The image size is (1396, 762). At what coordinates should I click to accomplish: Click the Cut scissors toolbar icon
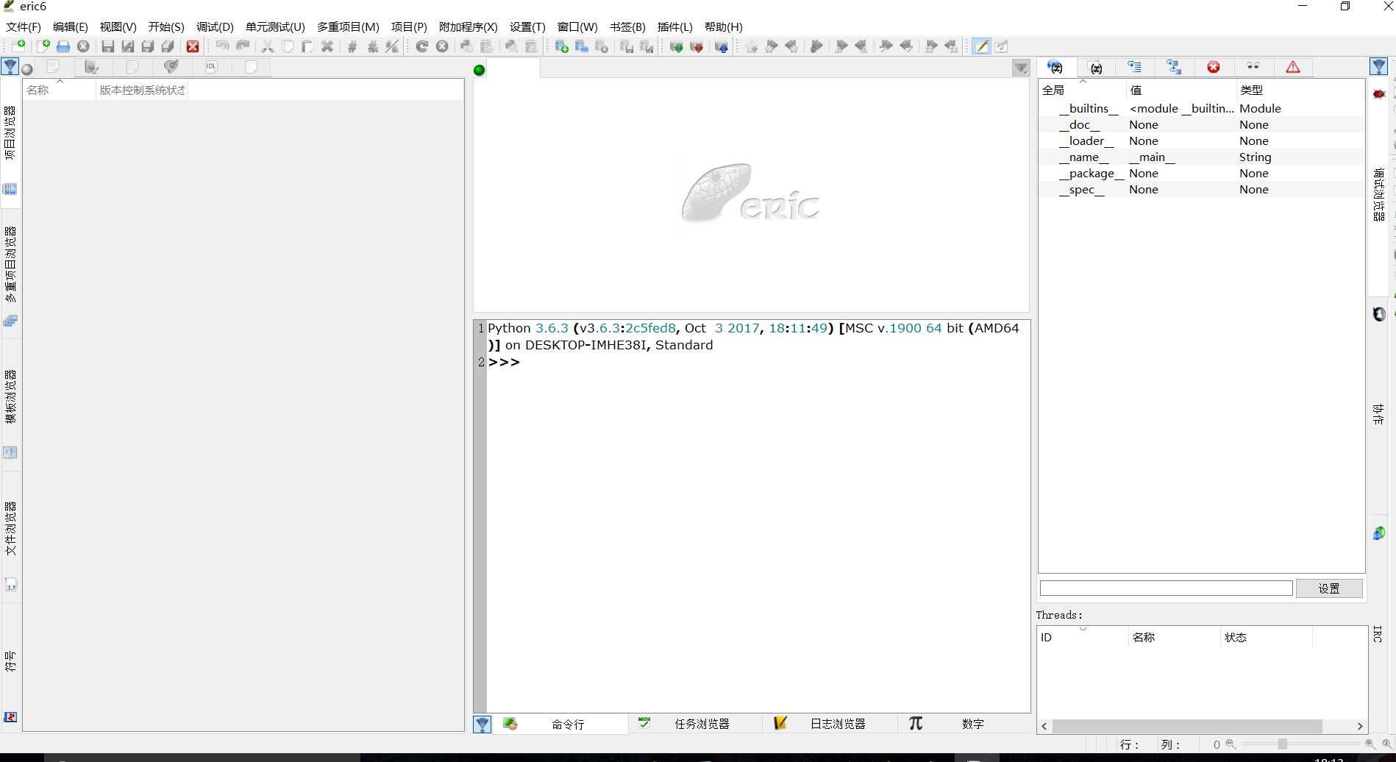(x=268, y=46)
